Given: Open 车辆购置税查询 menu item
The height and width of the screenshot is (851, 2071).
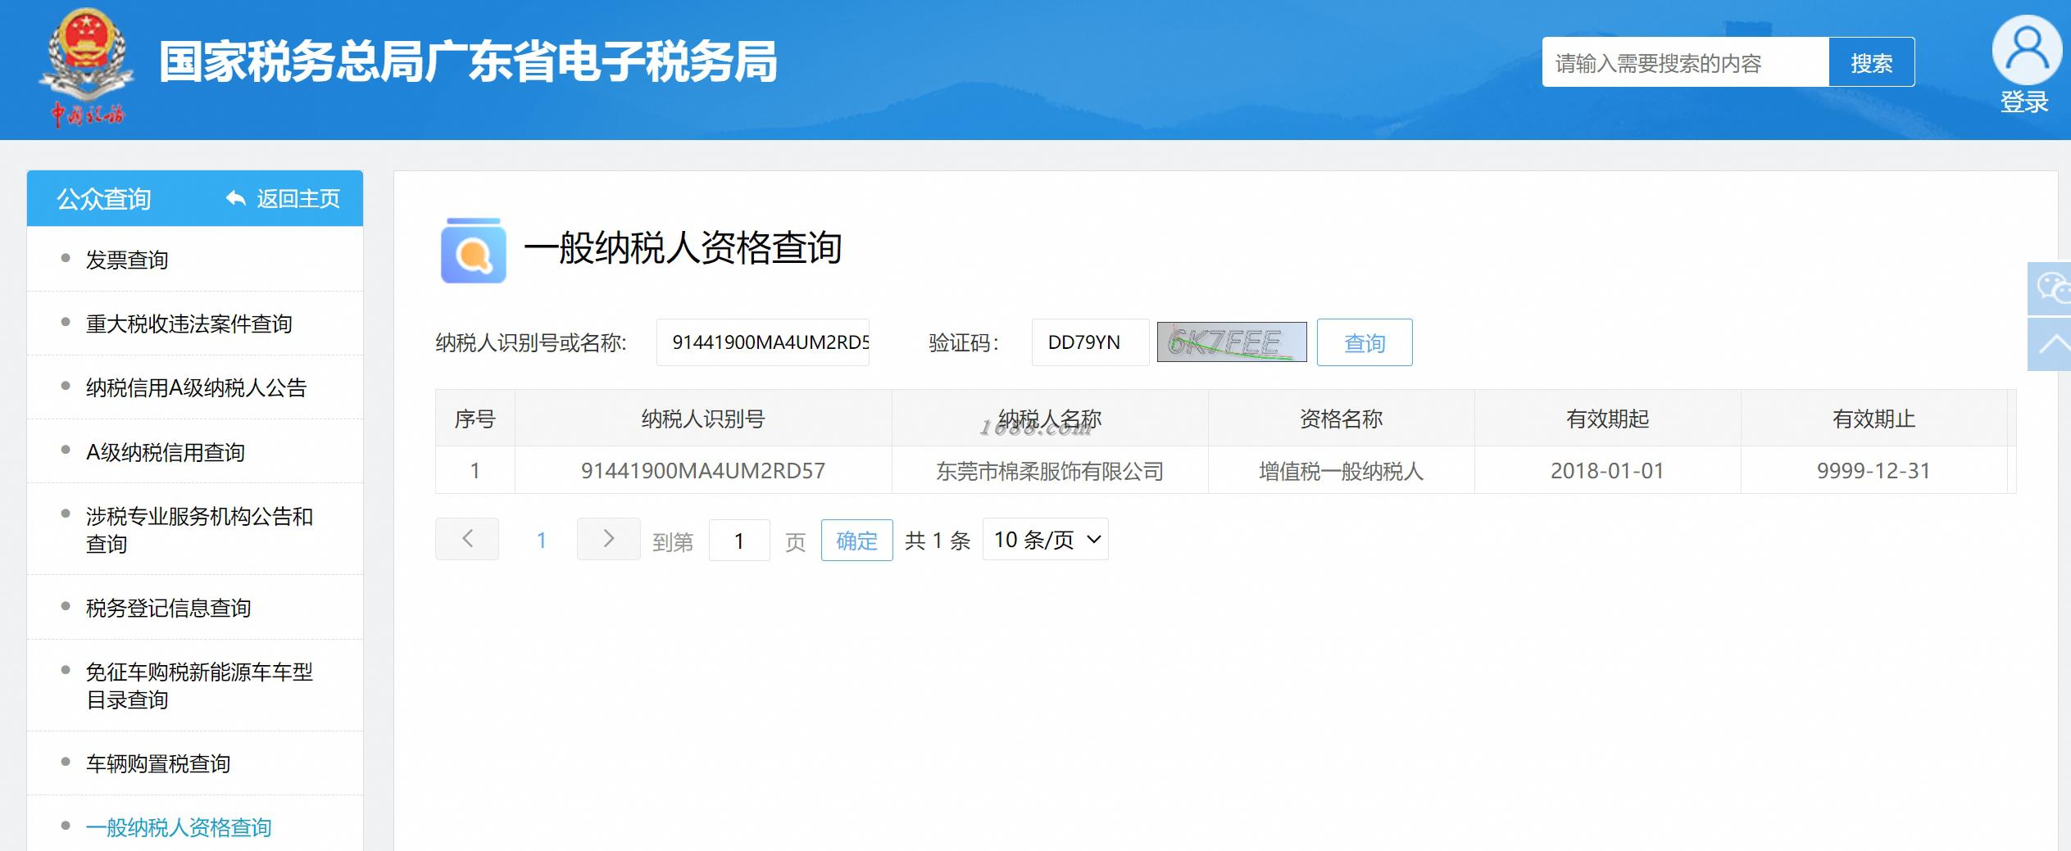Looking at the screenshot, I should (x=158, y=763).
